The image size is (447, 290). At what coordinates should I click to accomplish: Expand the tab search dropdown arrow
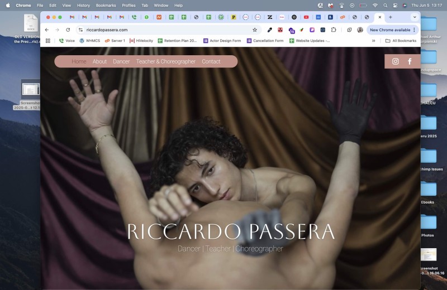[414, 17]
